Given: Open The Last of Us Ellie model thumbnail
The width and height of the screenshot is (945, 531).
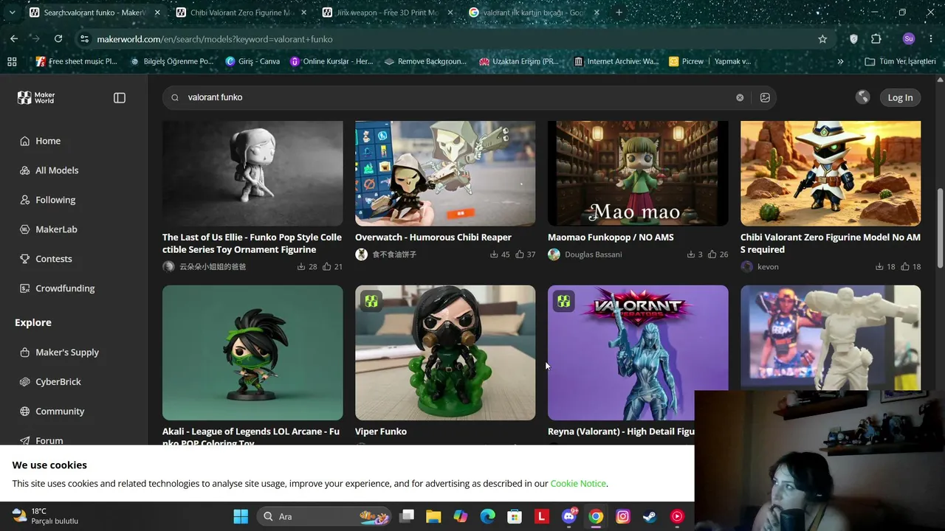Looking at the screenshot, I should [252, 173].
